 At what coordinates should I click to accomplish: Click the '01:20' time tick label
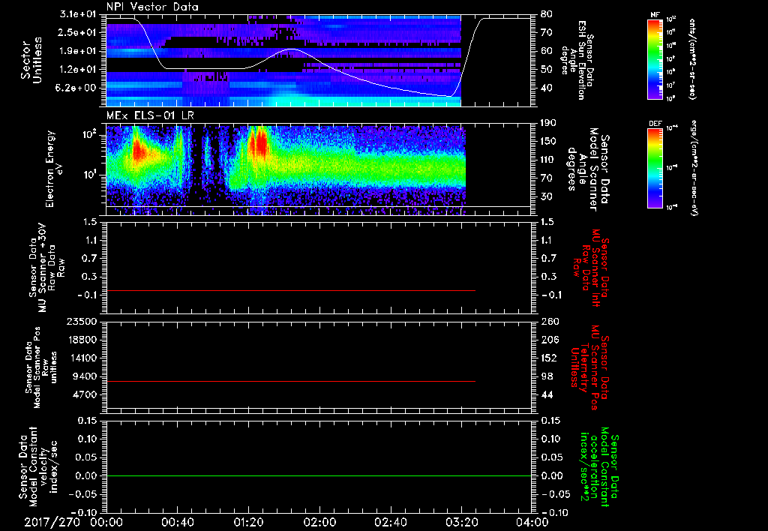click(x=248, y=522)
